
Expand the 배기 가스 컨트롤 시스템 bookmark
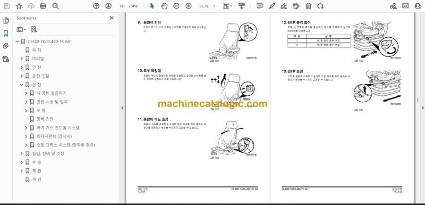(x=26, y=128)
